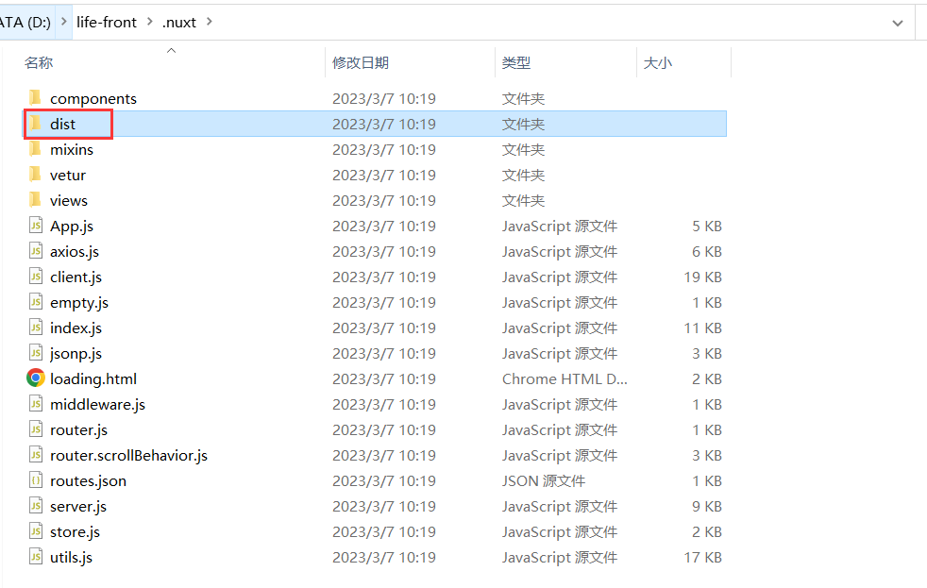Sort by 修改日期 column header

(x=360, y=62)
